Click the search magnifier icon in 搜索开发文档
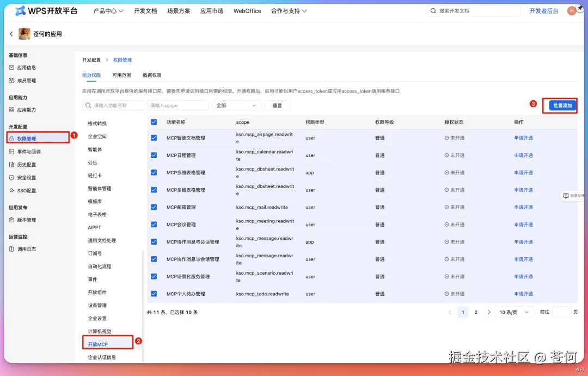588x376 pixels. point(433,11)
